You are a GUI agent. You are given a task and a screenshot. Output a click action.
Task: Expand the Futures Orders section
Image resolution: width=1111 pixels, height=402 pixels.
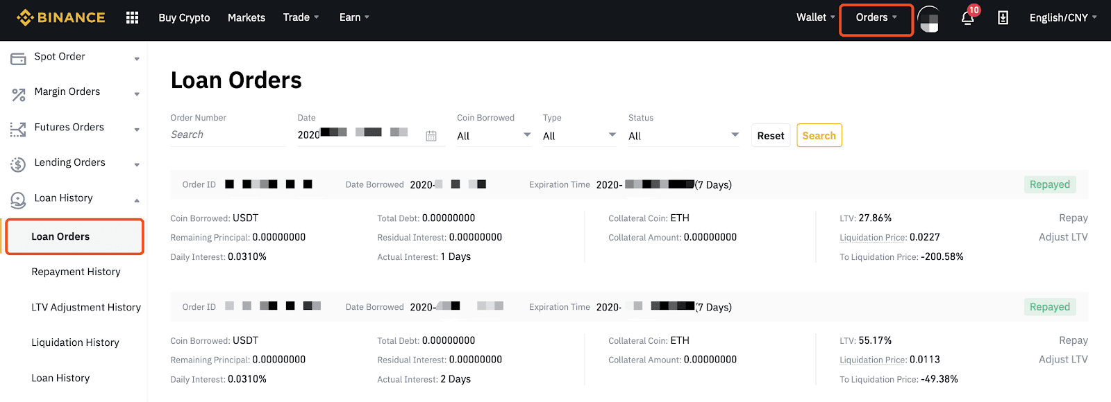tap(137, 130)
